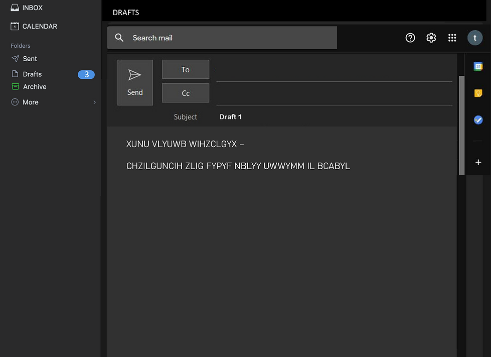This screenshot has width=491, height=357.
Task: Click the Drafts page icon
Action: pos(15,74)
